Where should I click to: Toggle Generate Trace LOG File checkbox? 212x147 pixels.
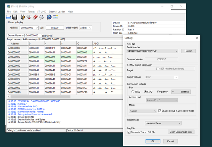(129, 132)
